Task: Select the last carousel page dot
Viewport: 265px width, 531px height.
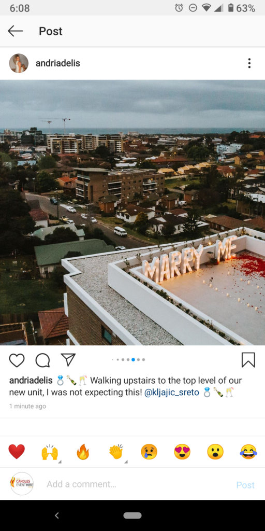Action: point(144,360)
